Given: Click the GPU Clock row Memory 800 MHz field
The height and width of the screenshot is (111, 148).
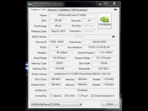Looking at the screenshot, I should point(83,79).
